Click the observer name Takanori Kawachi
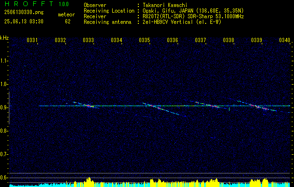The height and width of the screenshot is (187, 294). [165, 5]
